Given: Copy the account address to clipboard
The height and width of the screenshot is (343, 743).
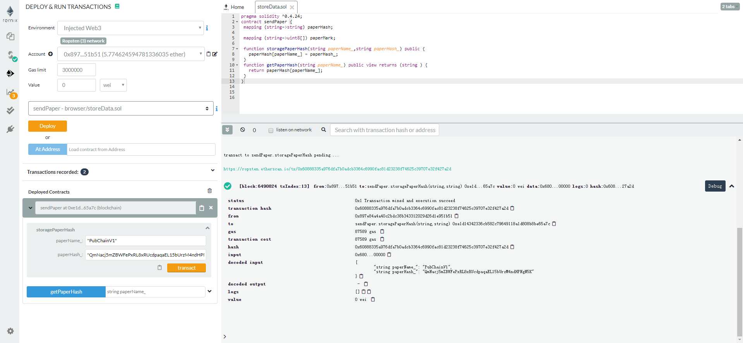Looking at the screenshot, I should (x=209, y=54).
